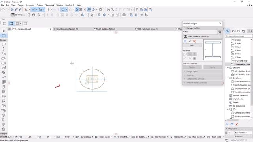253x142 pixels.
Task: Click the I-beam profile preview thumbnail
Action: tap(213, 50)
